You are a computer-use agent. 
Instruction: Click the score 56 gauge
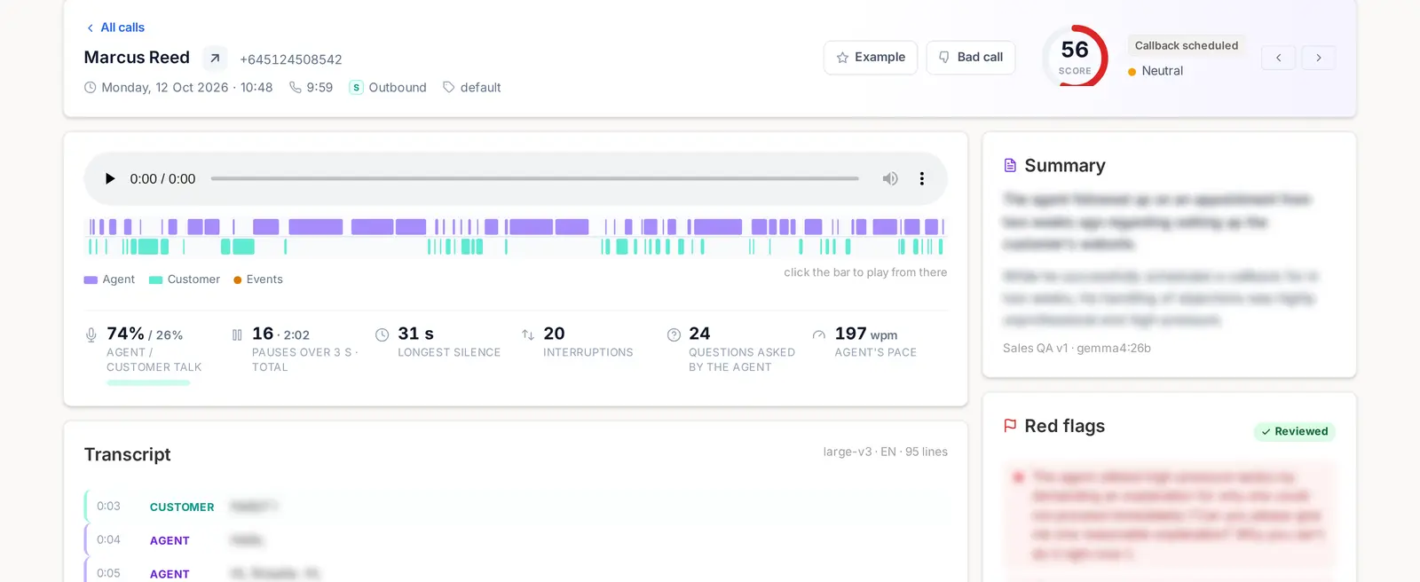pos(1075,57)
